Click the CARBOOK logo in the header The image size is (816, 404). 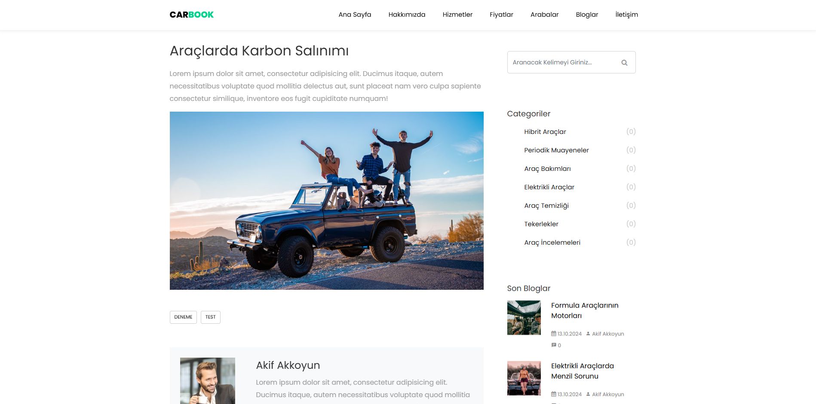point(191,14)
